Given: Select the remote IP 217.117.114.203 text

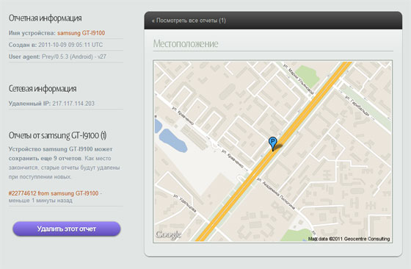Looking at the screenshot, I should 73,104.
